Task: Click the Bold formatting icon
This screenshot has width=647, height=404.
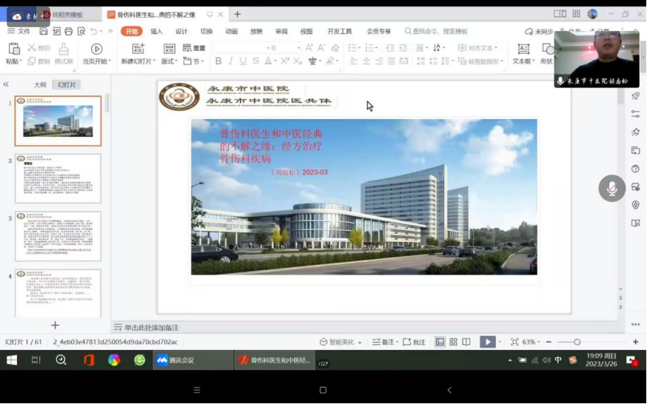Action: point(218,61)
